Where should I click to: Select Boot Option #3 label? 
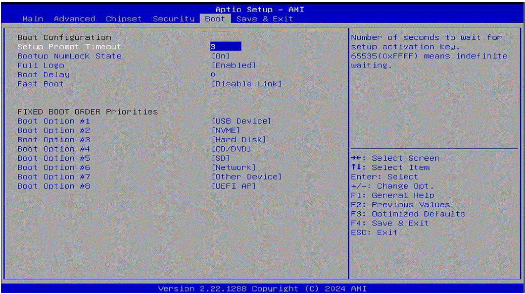coord(54,140)
